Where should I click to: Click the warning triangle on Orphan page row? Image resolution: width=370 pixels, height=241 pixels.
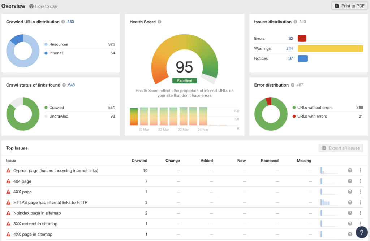(8, 170)
